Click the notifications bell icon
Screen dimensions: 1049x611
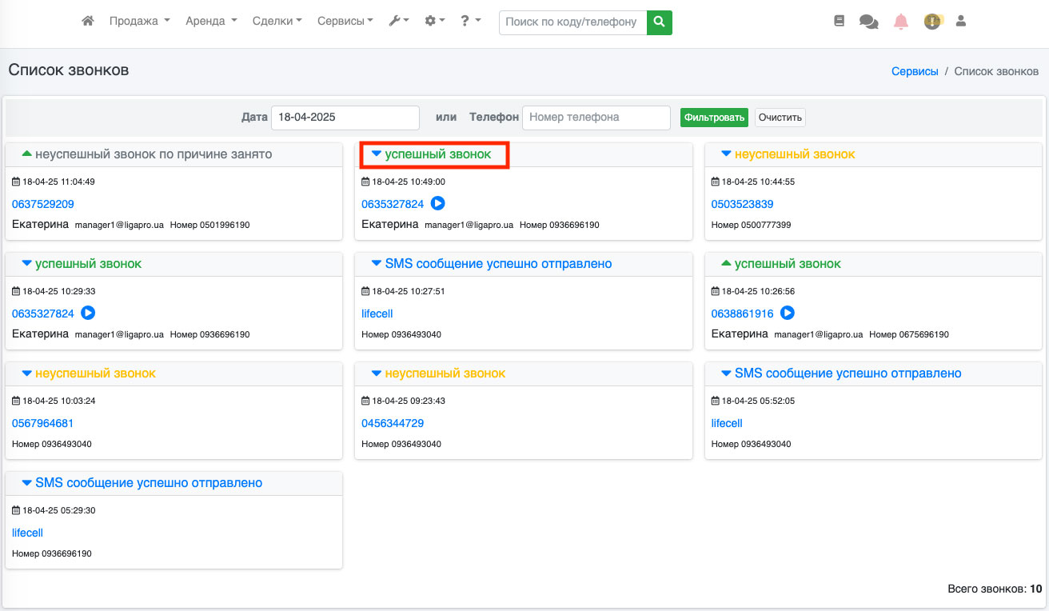pyautogui.click(x=901, y=22)
